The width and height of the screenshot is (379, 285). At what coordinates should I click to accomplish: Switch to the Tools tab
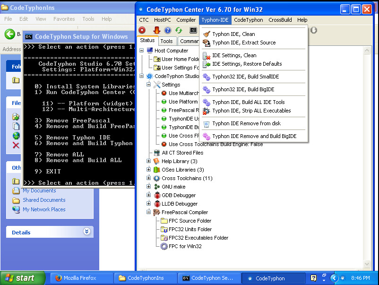166,41
